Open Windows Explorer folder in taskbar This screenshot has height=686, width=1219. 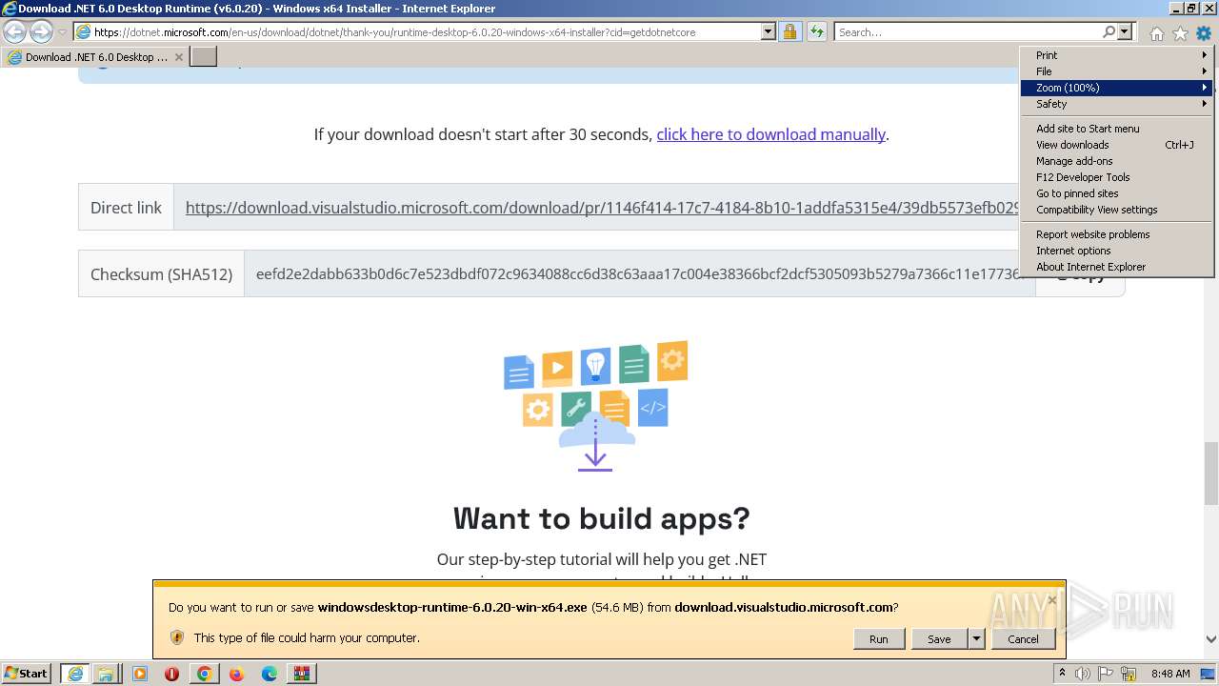coord(106,674)
